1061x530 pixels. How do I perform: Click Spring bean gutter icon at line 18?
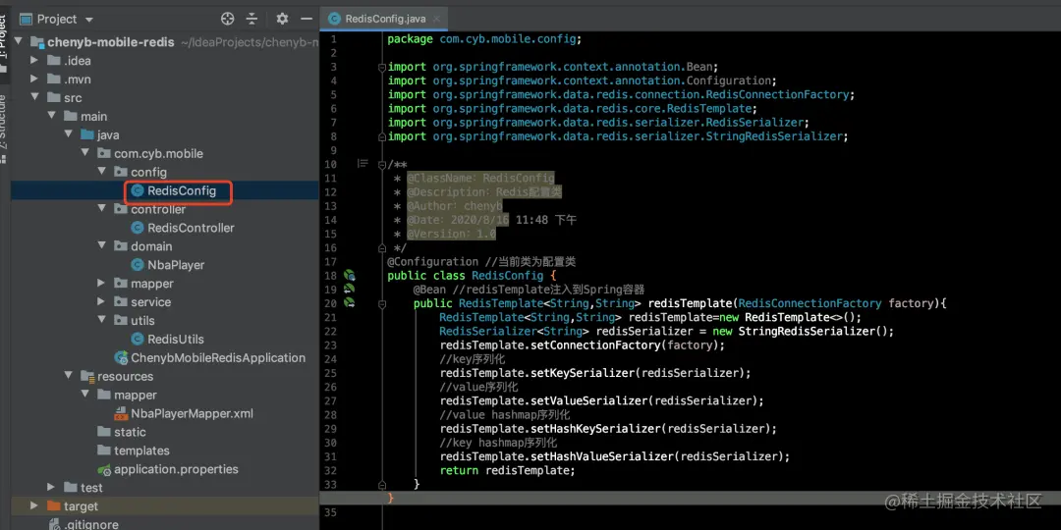tap(349, 275)
